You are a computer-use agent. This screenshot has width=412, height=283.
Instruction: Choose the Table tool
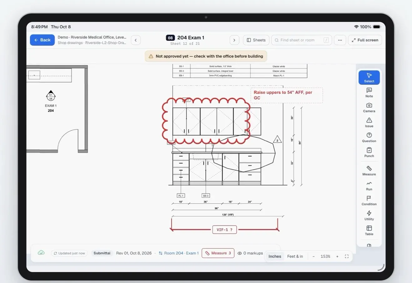(x=369, y=231)
